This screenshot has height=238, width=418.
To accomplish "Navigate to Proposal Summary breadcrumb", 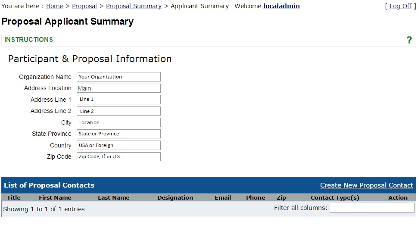I will coord(134,6).
